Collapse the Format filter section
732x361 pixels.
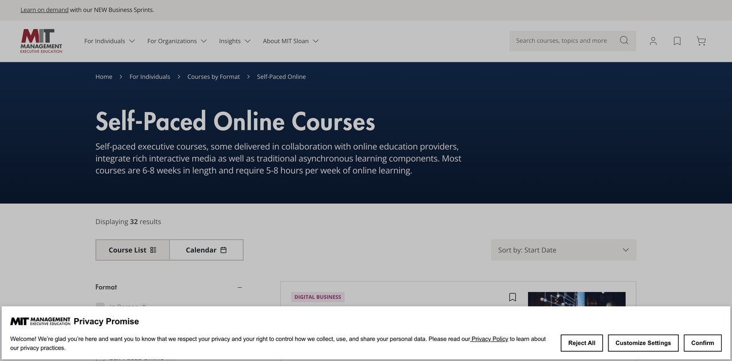(240, 287)
